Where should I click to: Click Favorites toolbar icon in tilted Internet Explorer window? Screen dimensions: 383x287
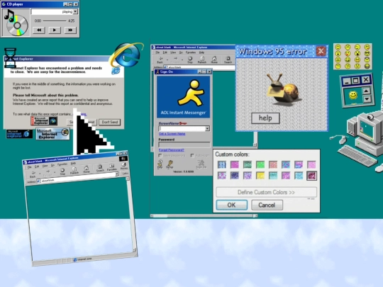pyautogui.click(x=111, y=167)
